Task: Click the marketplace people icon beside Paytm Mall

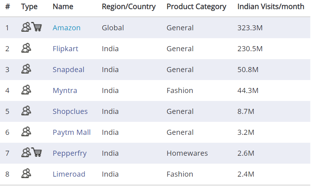Action: point(26,132)
